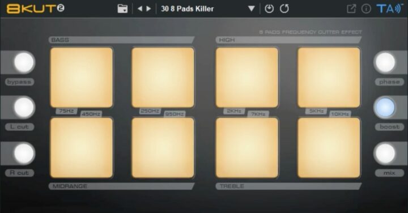Tap the 5KHz high pad

coord(329,77)
